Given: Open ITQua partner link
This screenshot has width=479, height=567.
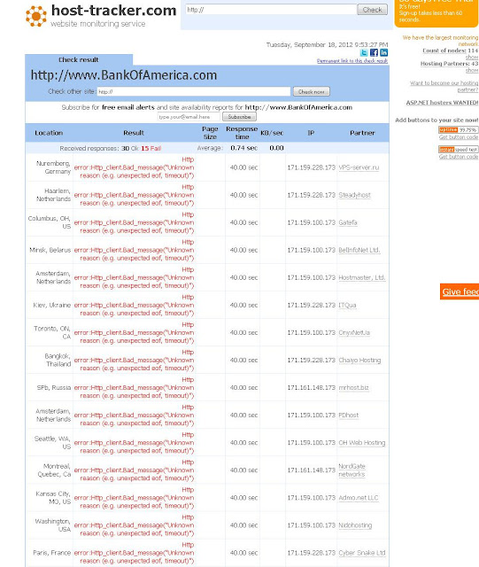Looking at the screenshot, I should [x=347, y=305].
